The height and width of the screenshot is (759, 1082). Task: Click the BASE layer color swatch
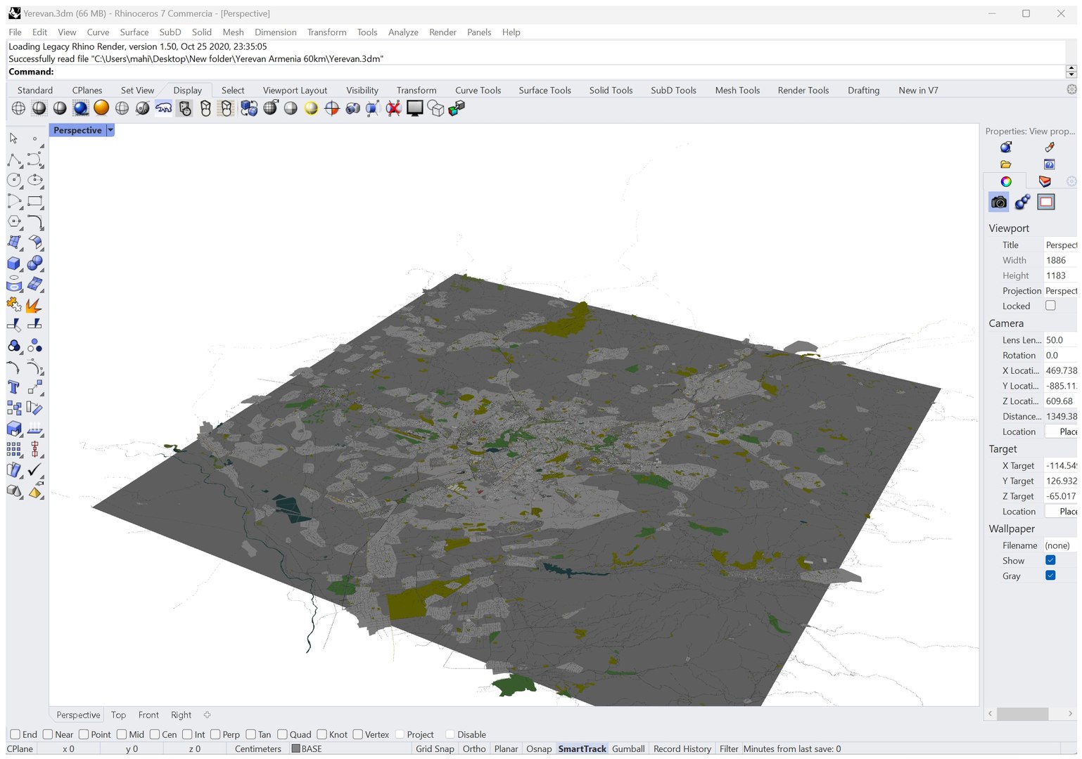point(296,748)
